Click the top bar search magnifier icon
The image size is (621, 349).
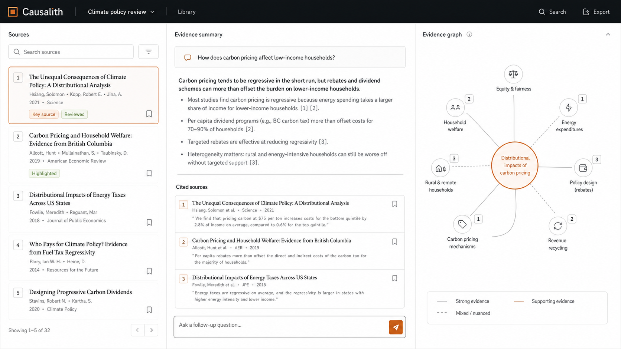coord(542,12)
